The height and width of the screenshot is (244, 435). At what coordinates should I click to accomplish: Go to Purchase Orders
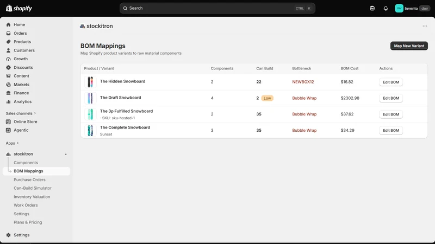(x=29, y=179)
